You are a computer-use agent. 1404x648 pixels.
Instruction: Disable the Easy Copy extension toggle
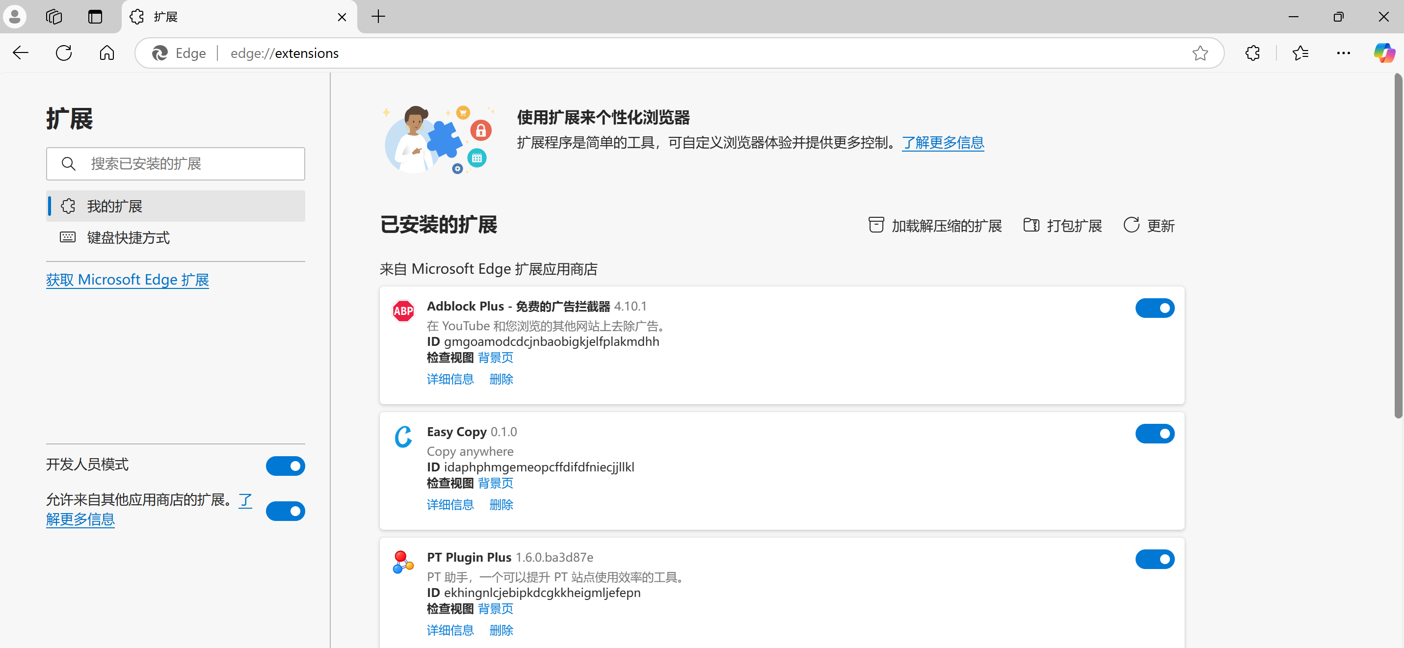[1154, 434]
